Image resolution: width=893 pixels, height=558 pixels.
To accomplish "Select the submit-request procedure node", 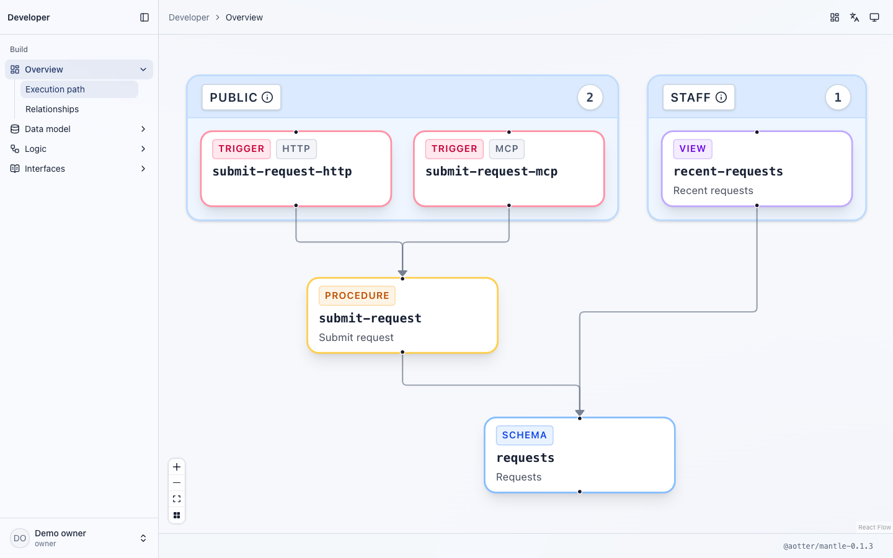I will coord(402,316).
